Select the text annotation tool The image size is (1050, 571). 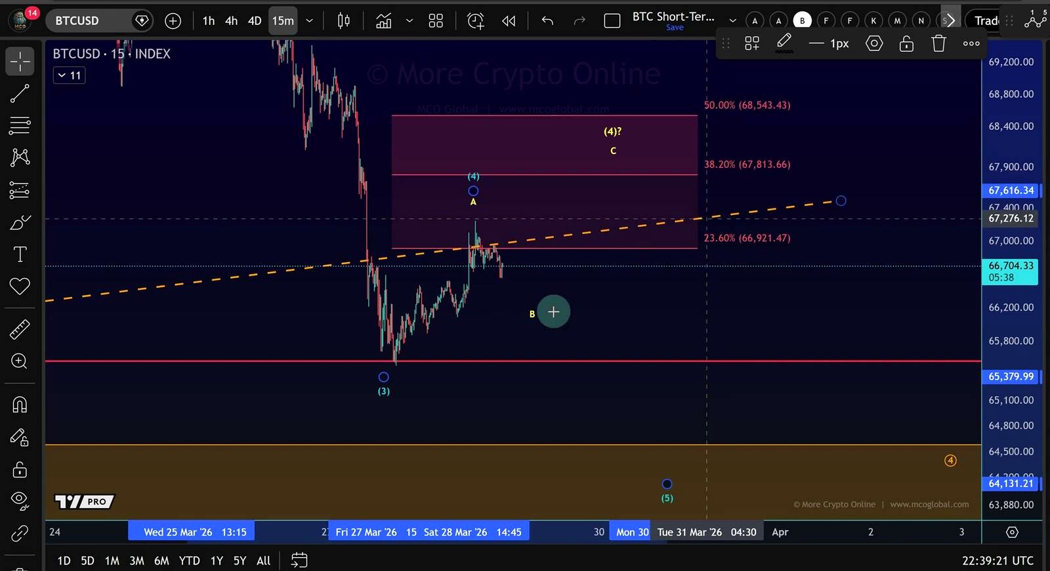click(x=20, y=254)
